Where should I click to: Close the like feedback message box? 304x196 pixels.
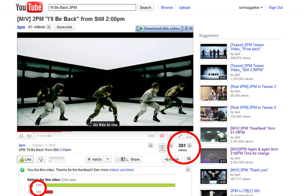pos(188,170)
